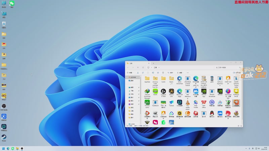Go back with Explorer's back arrow
The width and height of the screenshot is (269, 151).
click(x=128, y=67)
